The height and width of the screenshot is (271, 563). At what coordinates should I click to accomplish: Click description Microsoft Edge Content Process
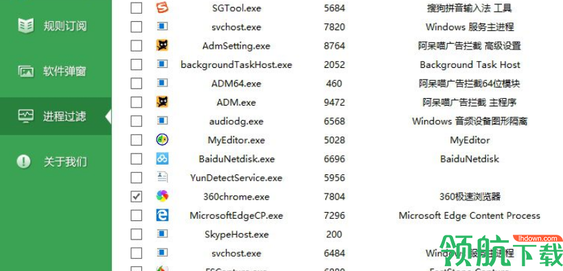tap(470, 215)
